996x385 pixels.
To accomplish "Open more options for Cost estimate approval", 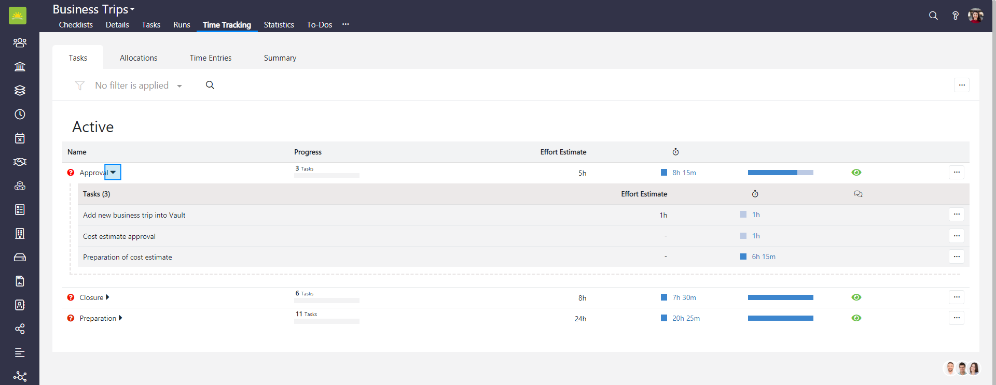I will click(x=957, y=236).
